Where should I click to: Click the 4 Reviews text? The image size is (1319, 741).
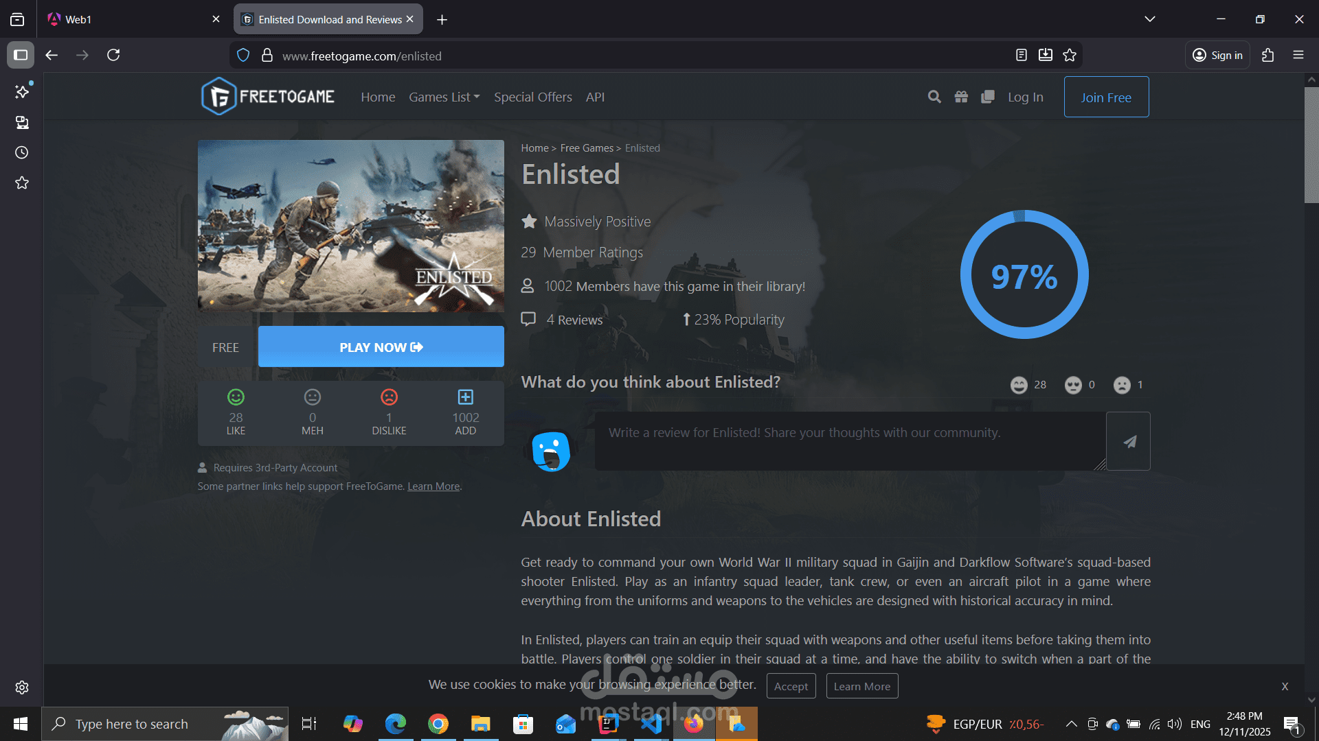coord(574,320)
